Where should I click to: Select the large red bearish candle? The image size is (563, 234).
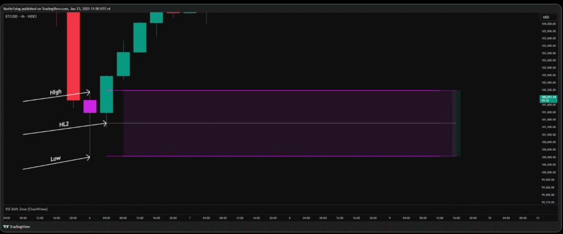(73, 55)
